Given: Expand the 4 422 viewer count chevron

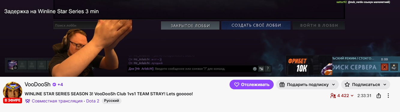Looking at the screenshot, I should [x=352, y=96].
